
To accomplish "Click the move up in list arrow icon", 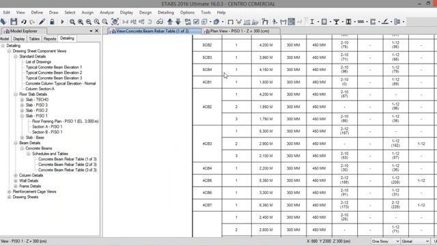I will click(170, 21).
